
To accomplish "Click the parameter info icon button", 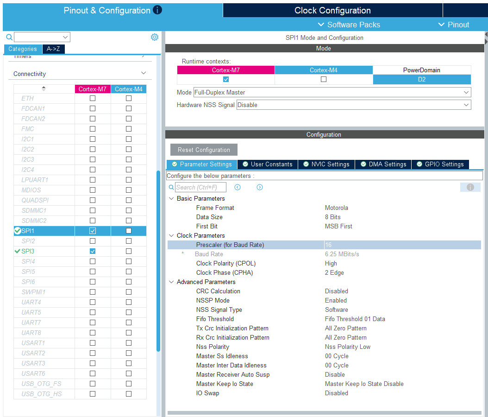I will pyautogui.click(x=470, y=187).
